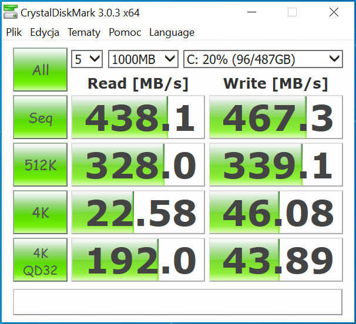Screen dimensions: 356x324
Task: Maximize the CrystalDiskMark window
Action: [292, 12]
